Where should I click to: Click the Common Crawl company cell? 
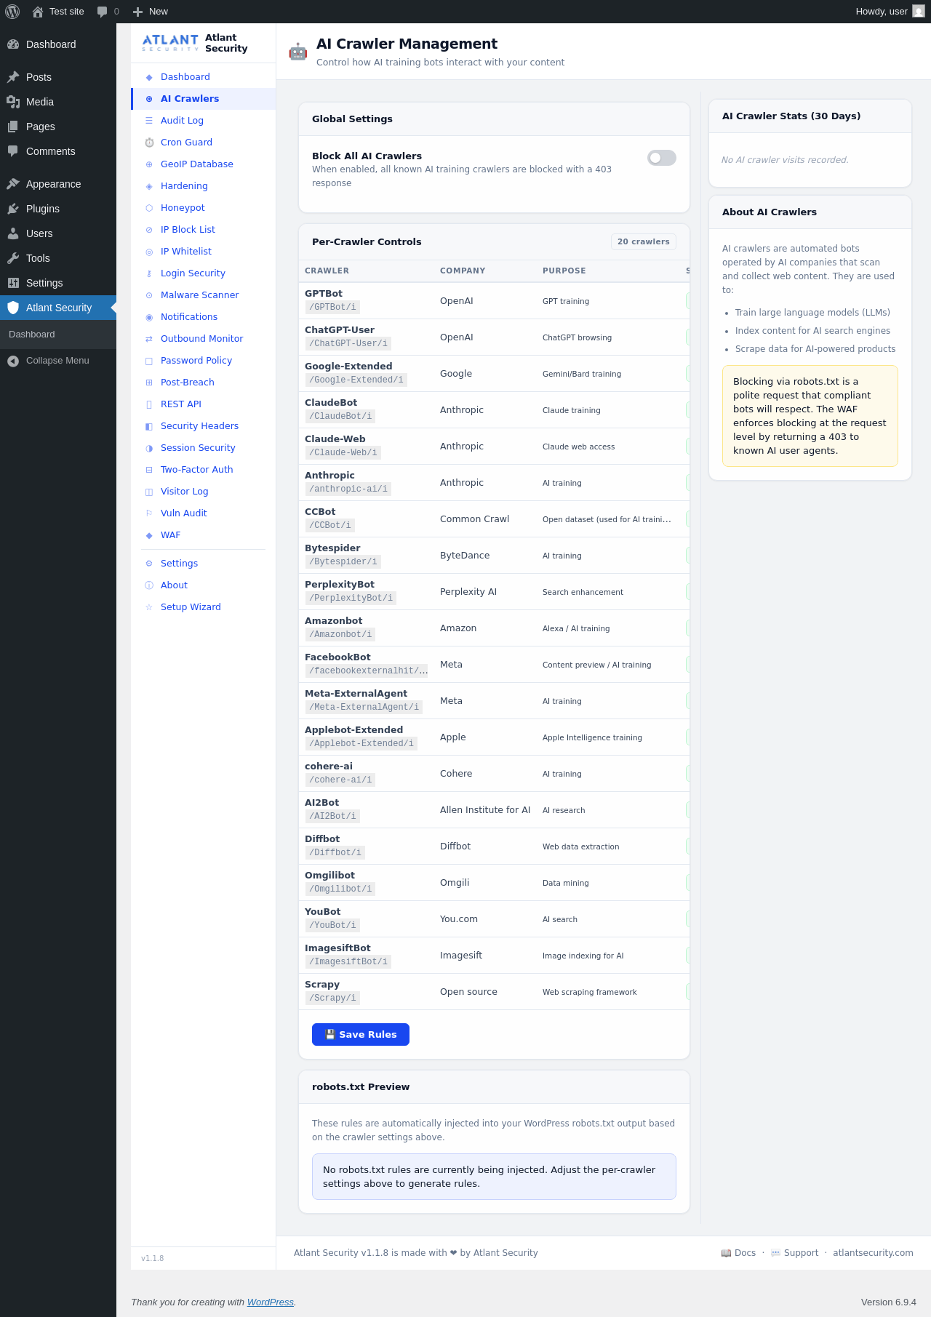(x=475, y=519)
